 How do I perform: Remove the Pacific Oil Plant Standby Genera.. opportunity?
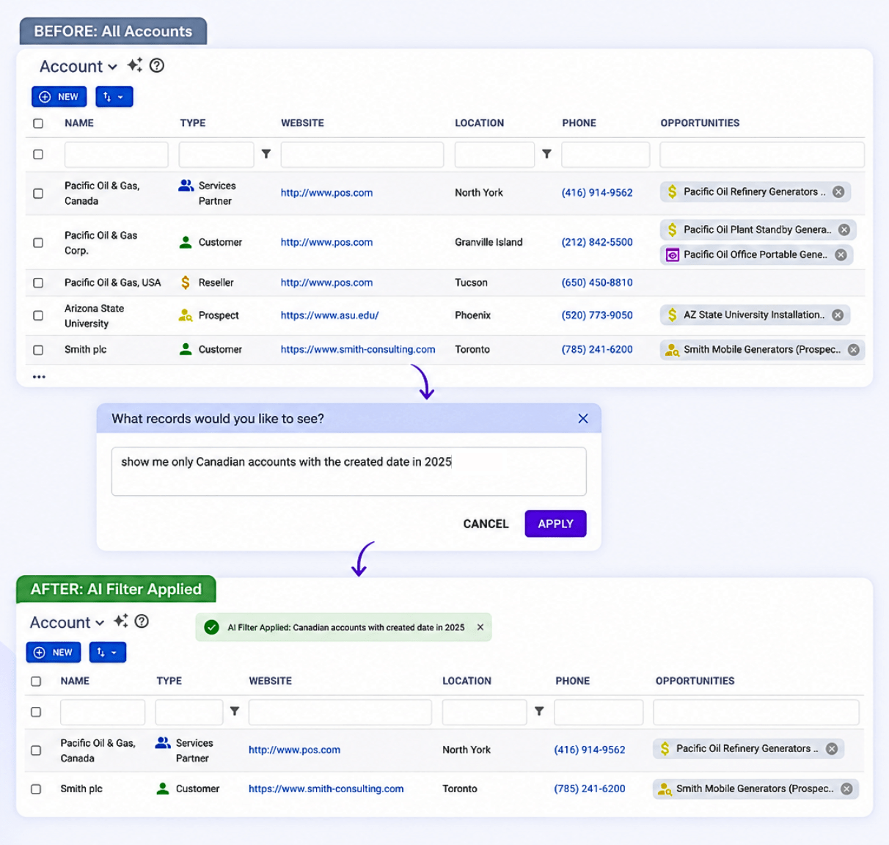(844, 230)
